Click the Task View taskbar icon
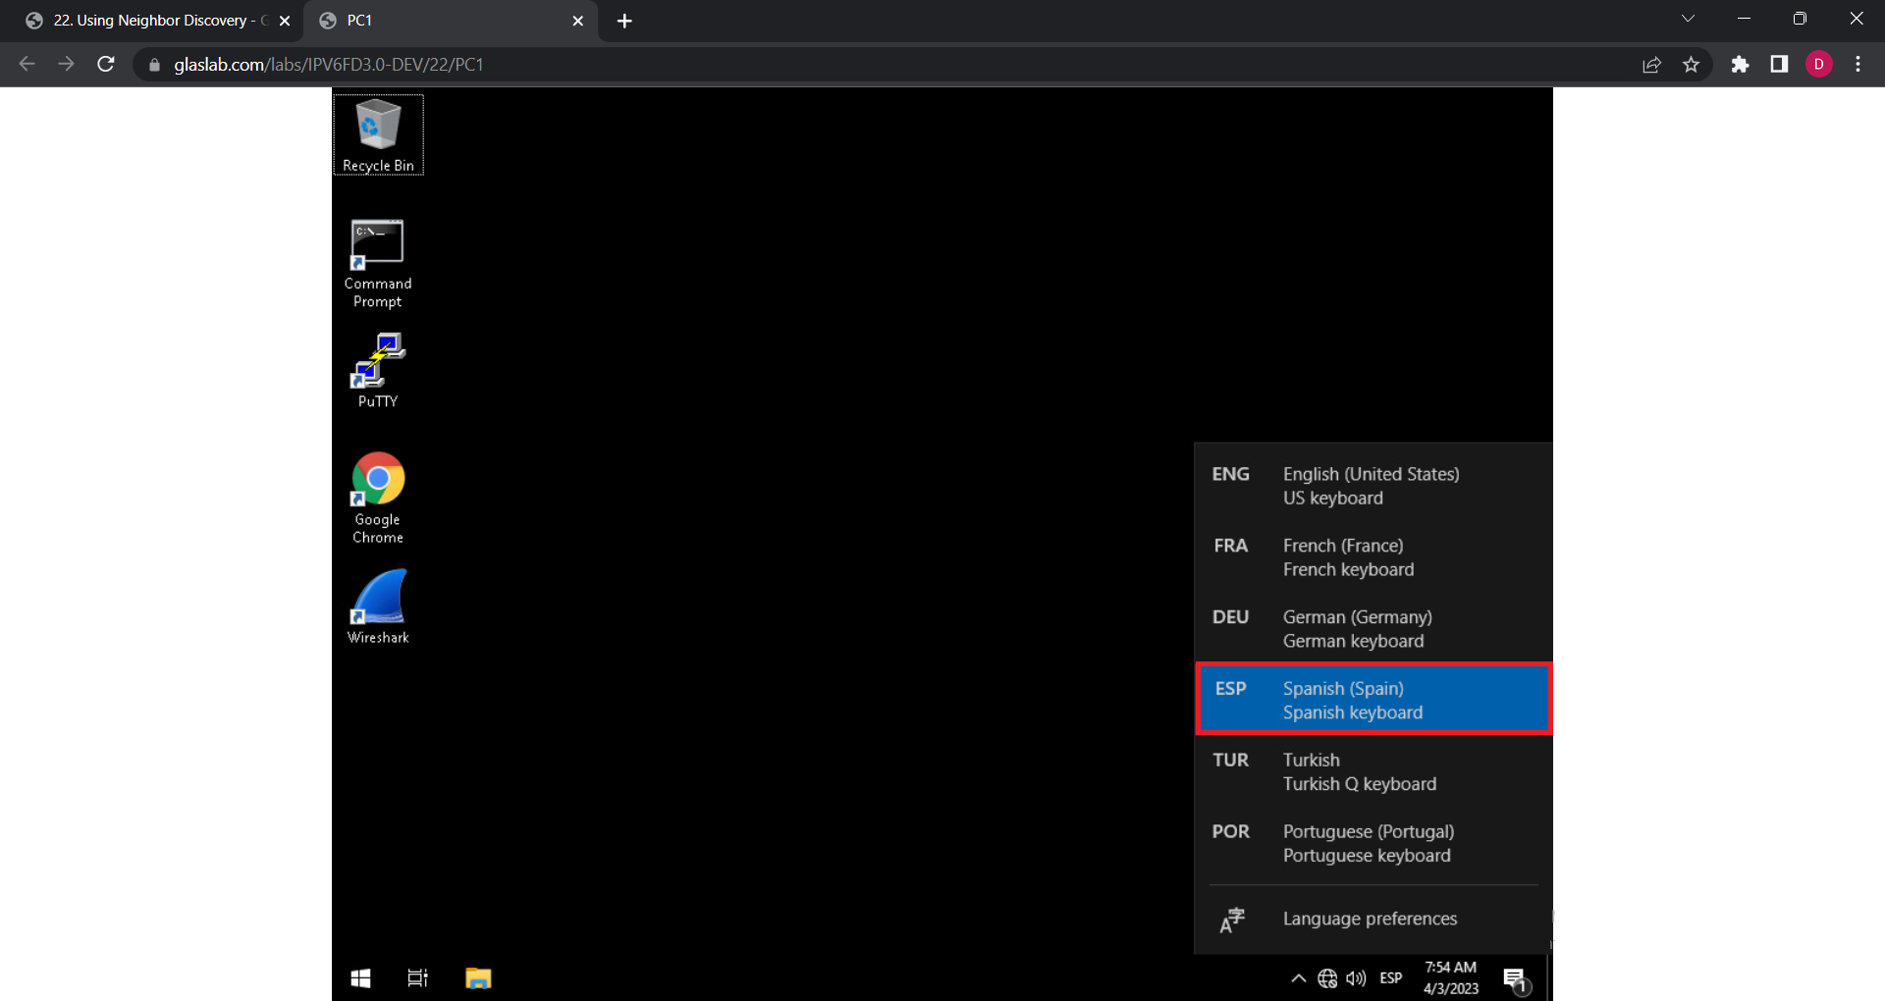This screenshot has height=1001, width=1885. tap(417, 978)
